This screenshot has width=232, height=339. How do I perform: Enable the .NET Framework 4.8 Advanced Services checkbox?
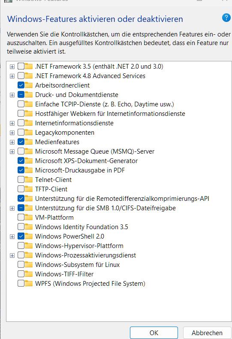point(21,76)
